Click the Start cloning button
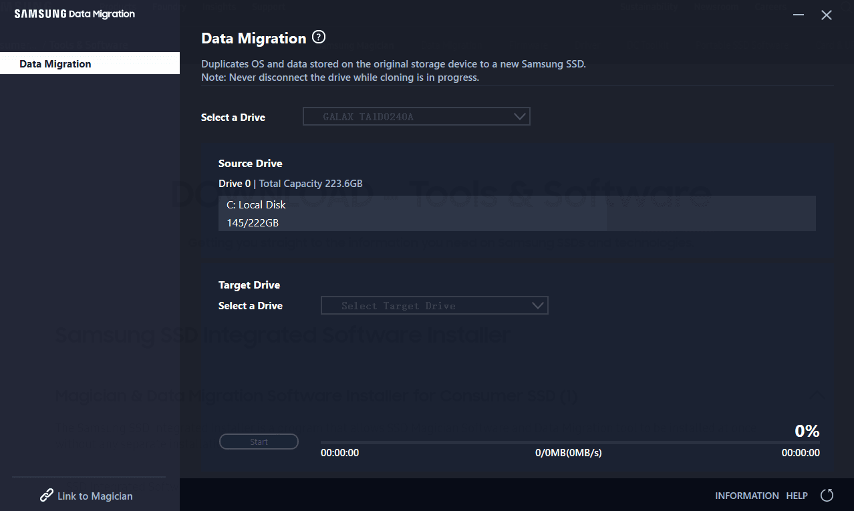854x511 pixels. pos(259,442)
